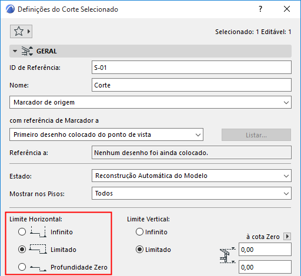The image size is (301, 276).
Task: Select Infinito under Limite Horizontal
Action: point(22,232)
